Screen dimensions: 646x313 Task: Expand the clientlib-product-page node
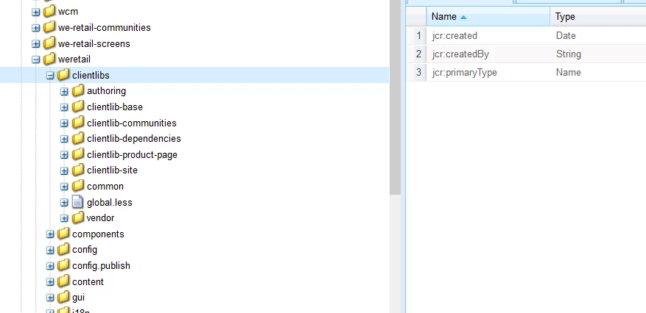tap(64, 155)
